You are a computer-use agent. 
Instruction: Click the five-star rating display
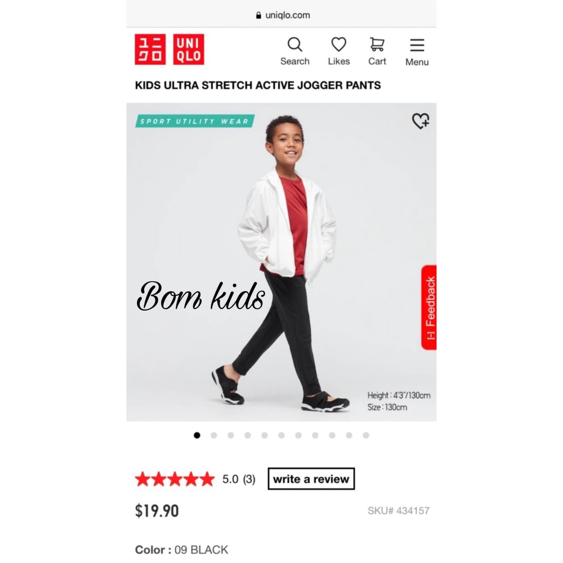tap(175, 479)
